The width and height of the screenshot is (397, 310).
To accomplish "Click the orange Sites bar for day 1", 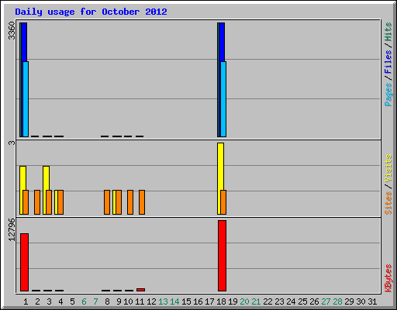I will coord(26,202).
